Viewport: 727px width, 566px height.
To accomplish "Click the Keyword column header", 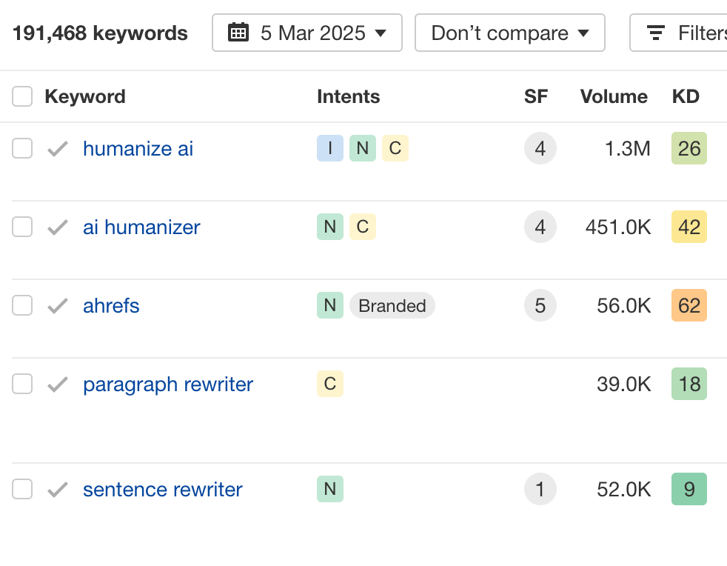I will pyautogui.click(x=85, y=96).
